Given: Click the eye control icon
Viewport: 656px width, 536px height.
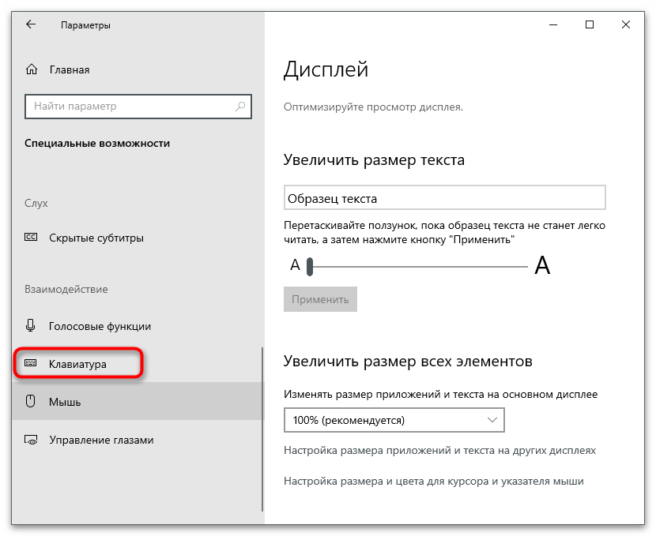Looking at the screenshot, I should click(x=31, y=440).
